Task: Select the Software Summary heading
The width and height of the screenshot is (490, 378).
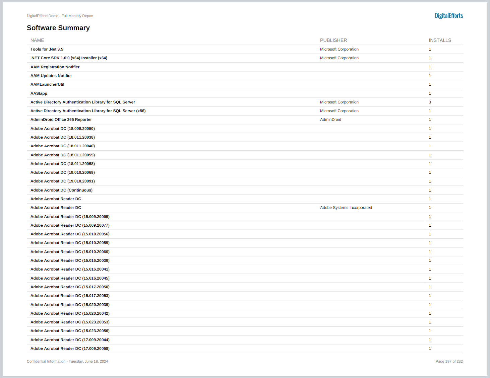Action: point(58,28)
